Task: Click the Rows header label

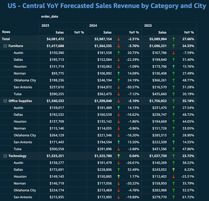Action: [x=6, y=32]
